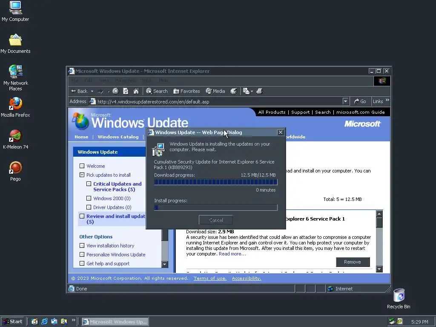Expand the Links toolbar chevron
Screen dimensions: 436x327
(387, 100)
